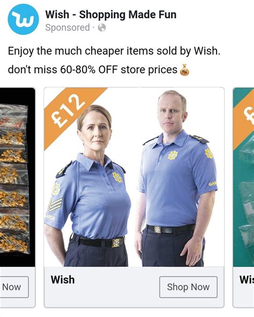Tap the Shop Now button on the center card
The height and width of the screenshot is (317, 254).
(x=188, y=287)
